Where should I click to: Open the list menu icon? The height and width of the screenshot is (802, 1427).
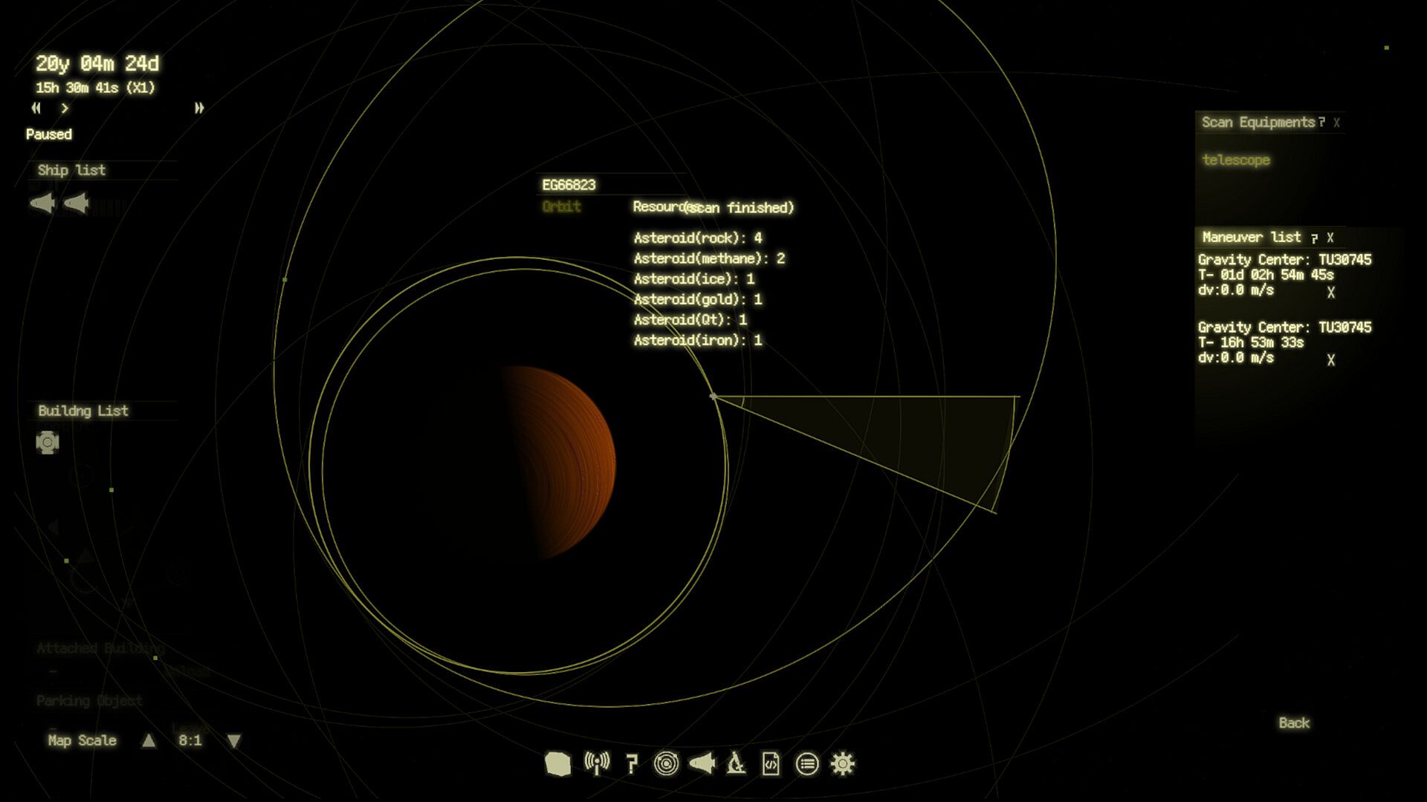(806, 763)
